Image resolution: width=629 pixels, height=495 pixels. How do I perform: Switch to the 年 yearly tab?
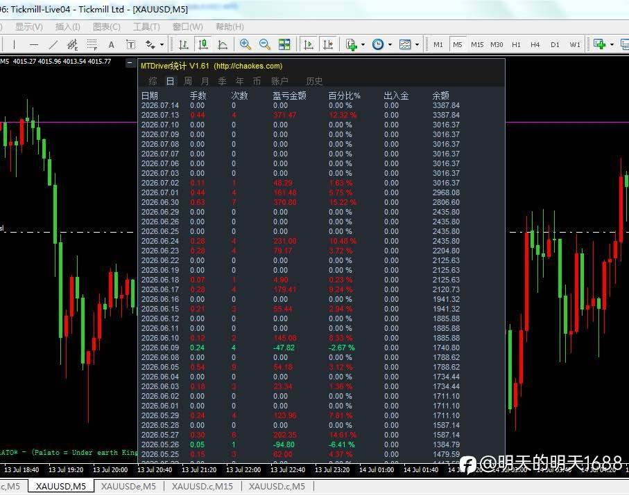pyautogui.click(x=239, y=81)
